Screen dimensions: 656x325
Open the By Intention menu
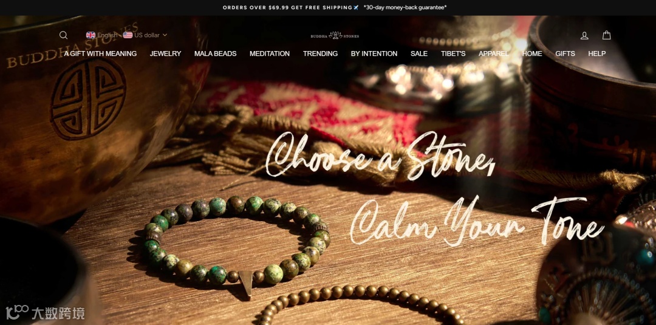coord(374,53)
